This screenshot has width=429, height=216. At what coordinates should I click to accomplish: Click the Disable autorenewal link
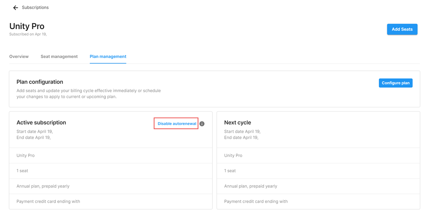(x=177, y=123)
